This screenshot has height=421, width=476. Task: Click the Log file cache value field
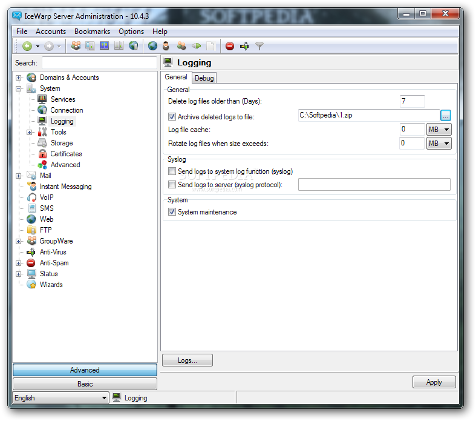pyautogui.click(x=412, y=130)
